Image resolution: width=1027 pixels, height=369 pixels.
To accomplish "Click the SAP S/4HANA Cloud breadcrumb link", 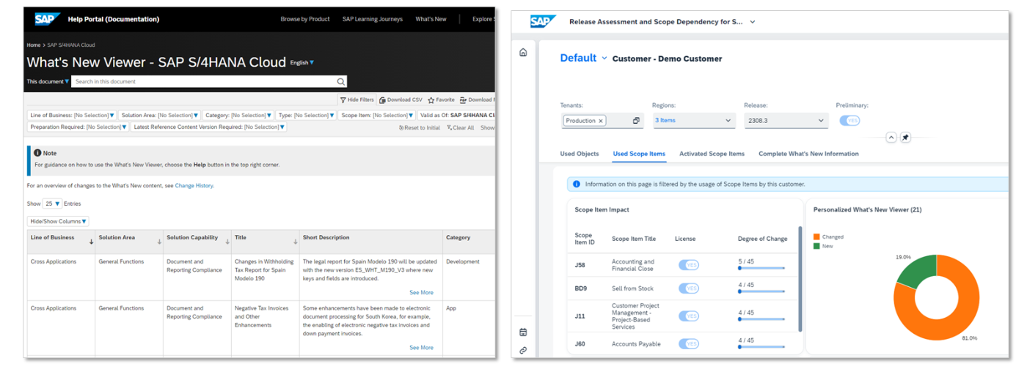I will pos(71,45).
